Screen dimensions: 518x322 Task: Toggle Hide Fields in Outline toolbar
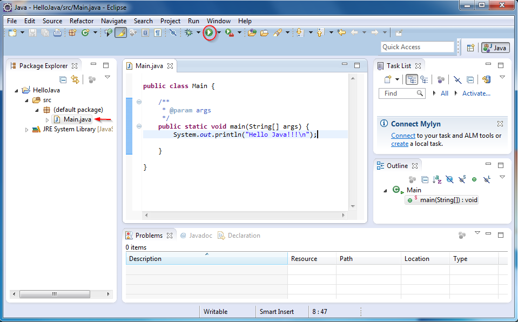(x=449, y=179)
